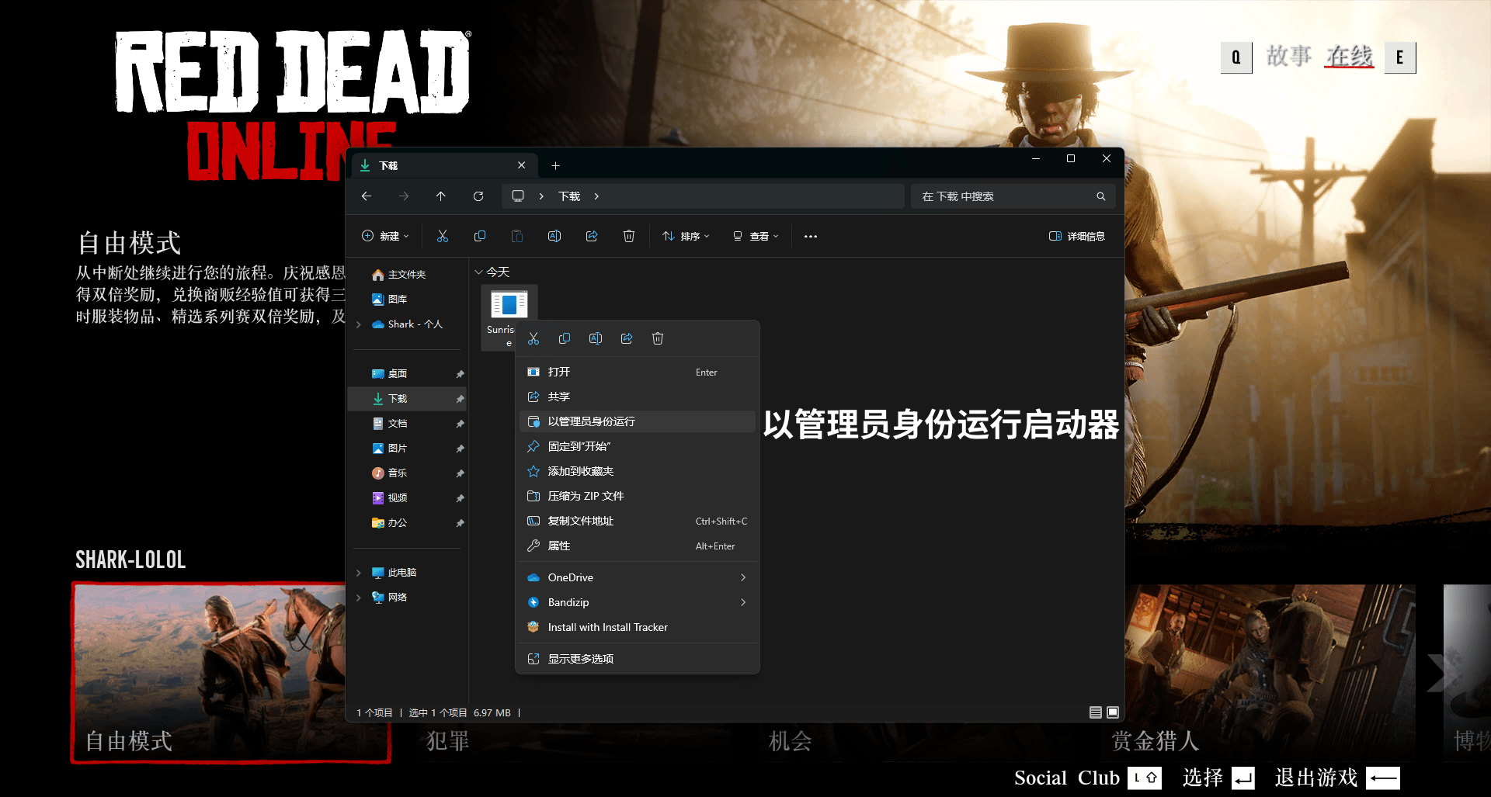This screenshot has height=797, width=1491.
Task: Click the copy icon in context menu
Action: coord(565,338)
